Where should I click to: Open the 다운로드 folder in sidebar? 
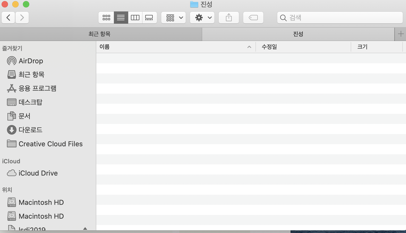(x=48, y=130)
